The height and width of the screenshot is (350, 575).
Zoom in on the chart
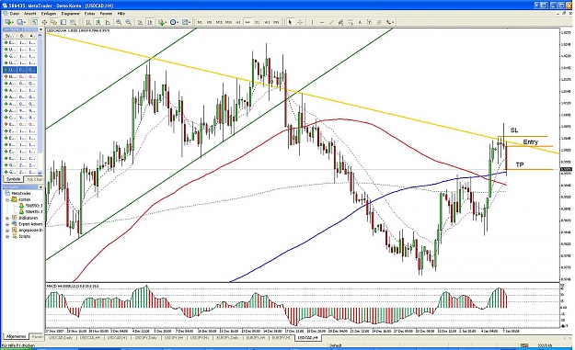click(119, 22)
